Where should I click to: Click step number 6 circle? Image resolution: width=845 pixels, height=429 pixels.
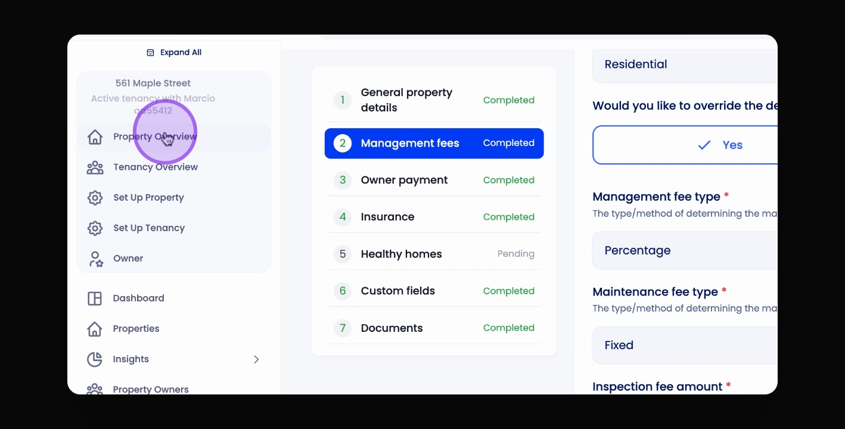[343, 291]
